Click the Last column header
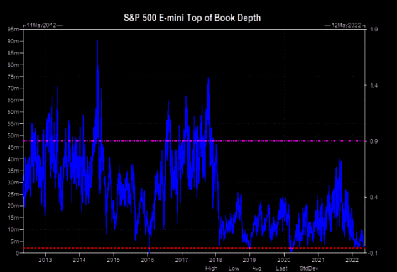Image resolution: width=397 pixels, height=272 pixels. click(x=281, y=268)
